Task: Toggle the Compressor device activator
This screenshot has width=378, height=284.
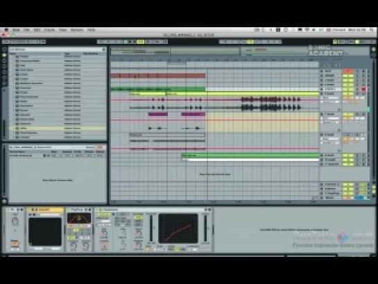Action: [x=97, y=210]
